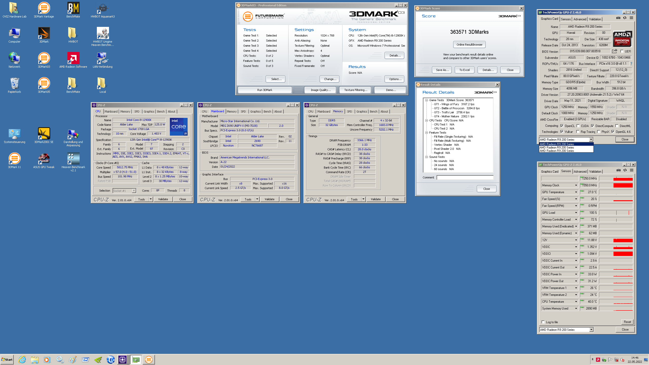Enable the Log to file checkbox

543,322
